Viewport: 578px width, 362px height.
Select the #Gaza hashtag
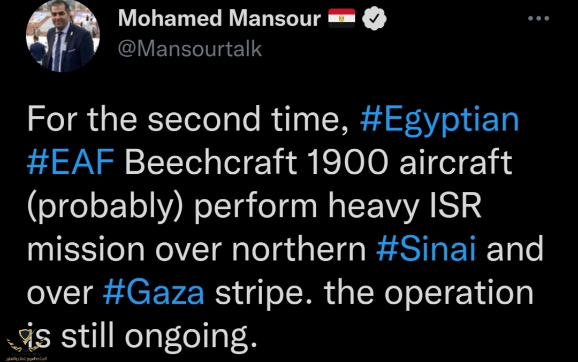154,292
